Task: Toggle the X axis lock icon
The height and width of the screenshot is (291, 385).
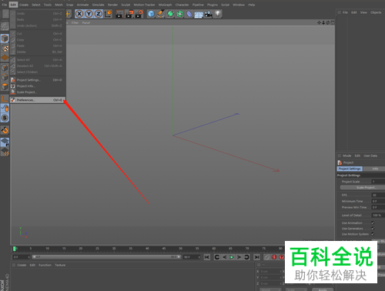Action: click(79, 14)
